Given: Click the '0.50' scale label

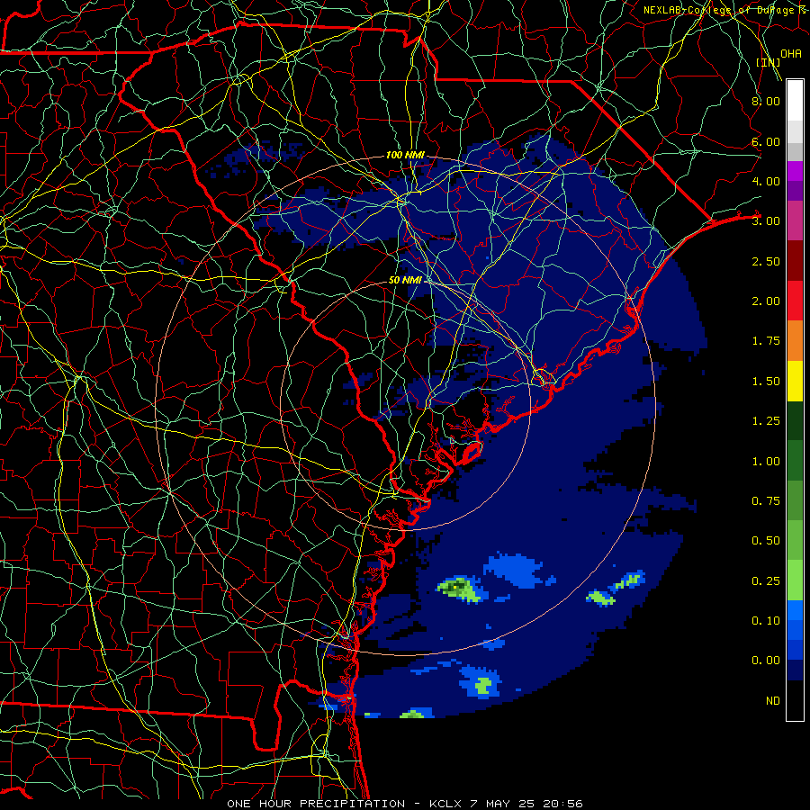Looking at the screenshot, I should click(766, 541).
